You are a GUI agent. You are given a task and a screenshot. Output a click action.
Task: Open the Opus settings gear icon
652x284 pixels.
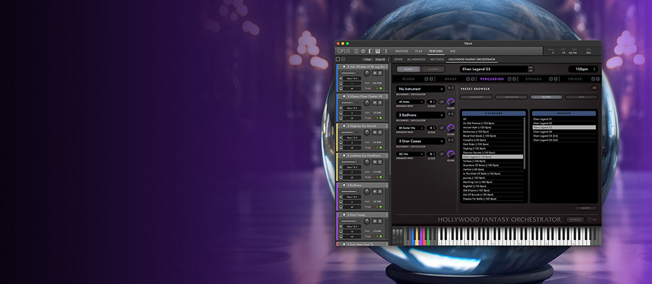point(363,51)
